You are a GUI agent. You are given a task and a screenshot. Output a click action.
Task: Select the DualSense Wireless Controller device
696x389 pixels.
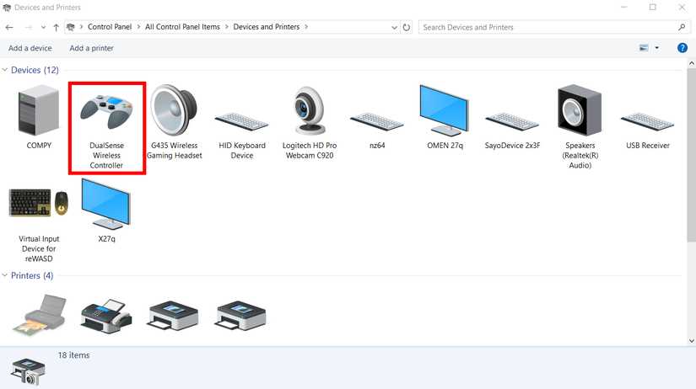click(x=106, y=114)
